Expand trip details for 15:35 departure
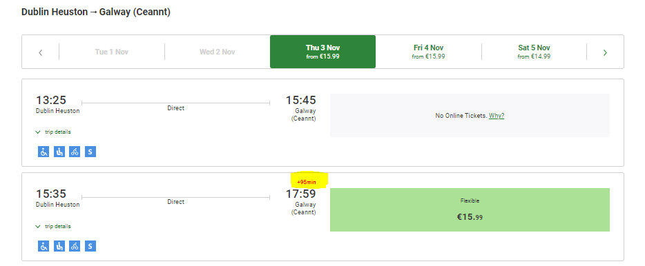The image size is (645, 266). [x=53, y=226]
